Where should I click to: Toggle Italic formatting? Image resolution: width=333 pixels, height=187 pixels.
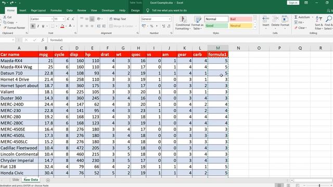coord(38,26)
